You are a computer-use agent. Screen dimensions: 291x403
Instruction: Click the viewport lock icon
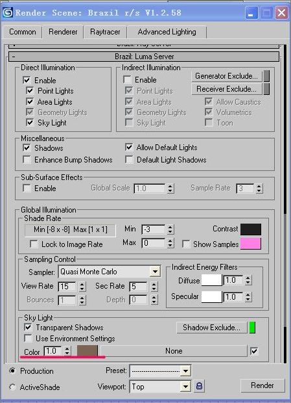pyautogui.click(x=199, y=386)
